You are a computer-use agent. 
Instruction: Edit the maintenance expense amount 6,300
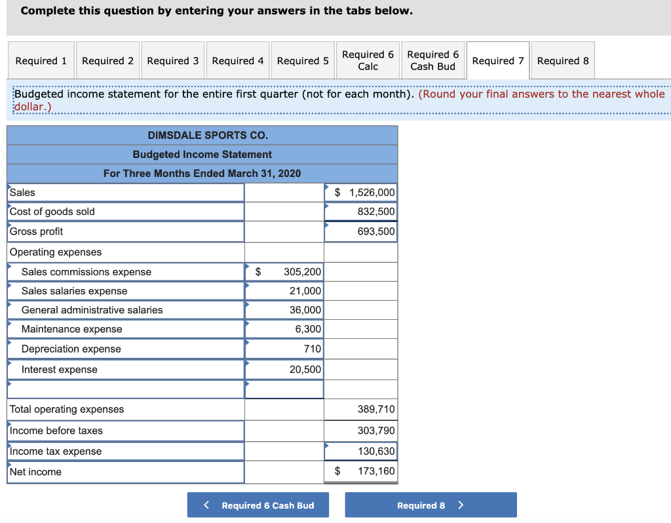[284, 329]
